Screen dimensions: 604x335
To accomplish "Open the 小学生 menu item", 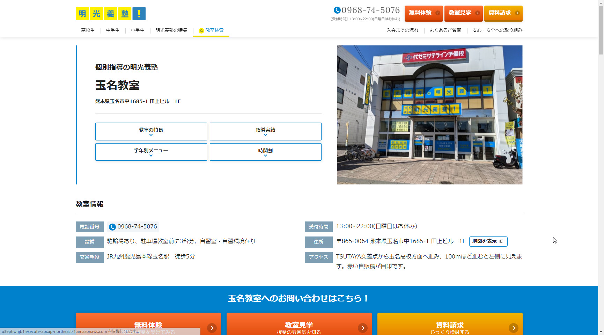I will [138, 30].
